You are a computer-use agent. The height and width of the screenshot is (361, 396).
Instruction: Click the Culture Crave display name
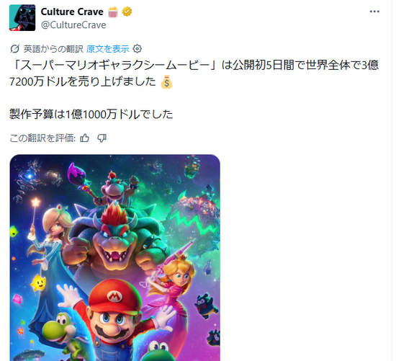[72, 12]
